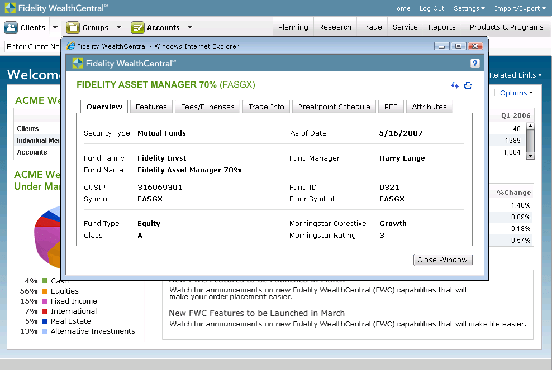This screenshot has height=370, width=552.
Task: Switch to the Breakpoint Schedule tab
Action: (x=334, y=107)
